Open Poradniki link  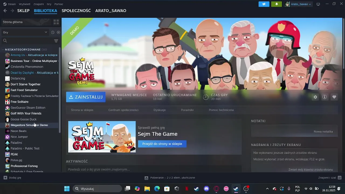187,110
